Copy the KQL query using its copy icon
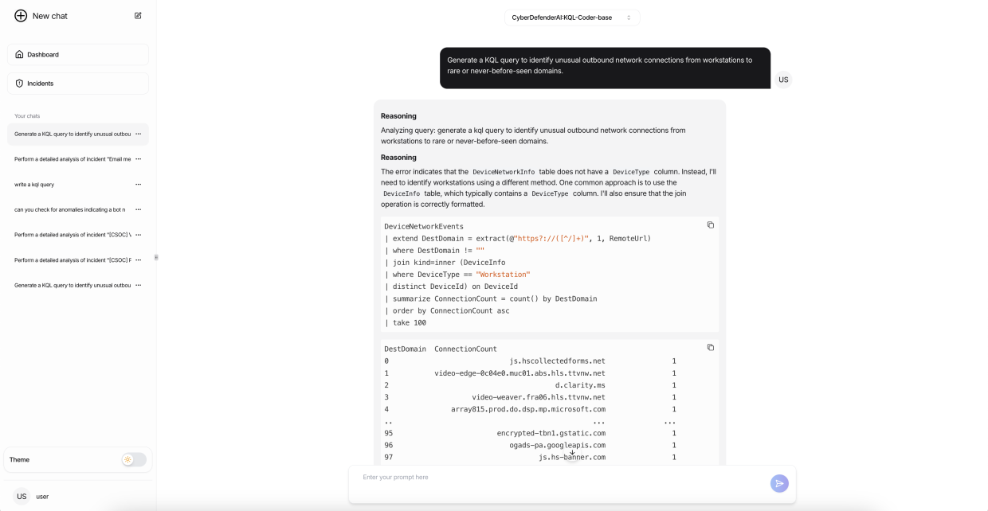Screen dimensions: 988x511 pos(711,225)
